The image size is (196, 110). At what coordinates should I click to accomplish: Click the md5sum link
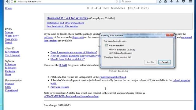coord(48,37)
